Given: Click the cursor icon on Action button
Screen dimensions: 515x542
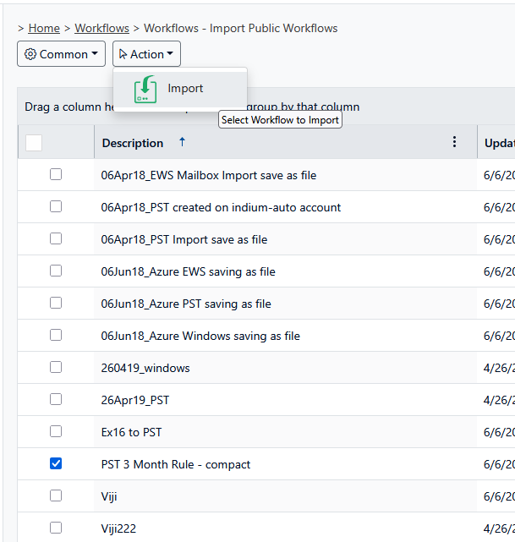Looking at the screenshot, I should pyautogui.click(x=123, y=54).
